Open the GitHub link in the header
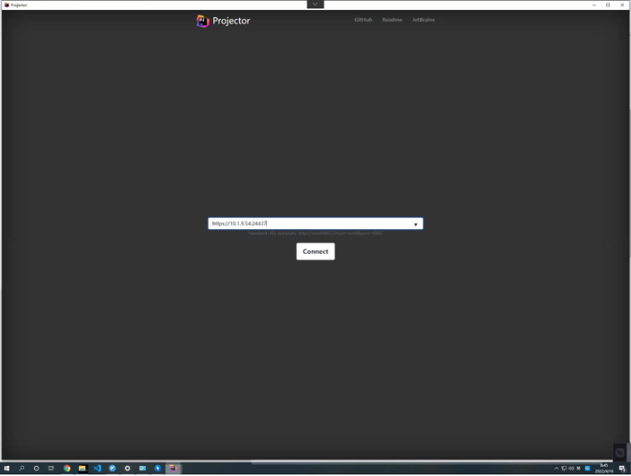Image resolution: width=631 pixels, height=476 pixels. click(x=363, y=20)
